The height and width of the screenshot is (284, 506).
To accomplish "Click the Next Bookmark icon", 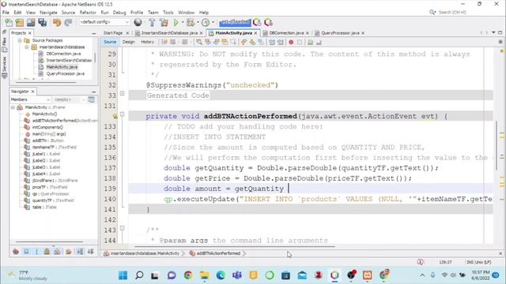I will tap(252, 42).
